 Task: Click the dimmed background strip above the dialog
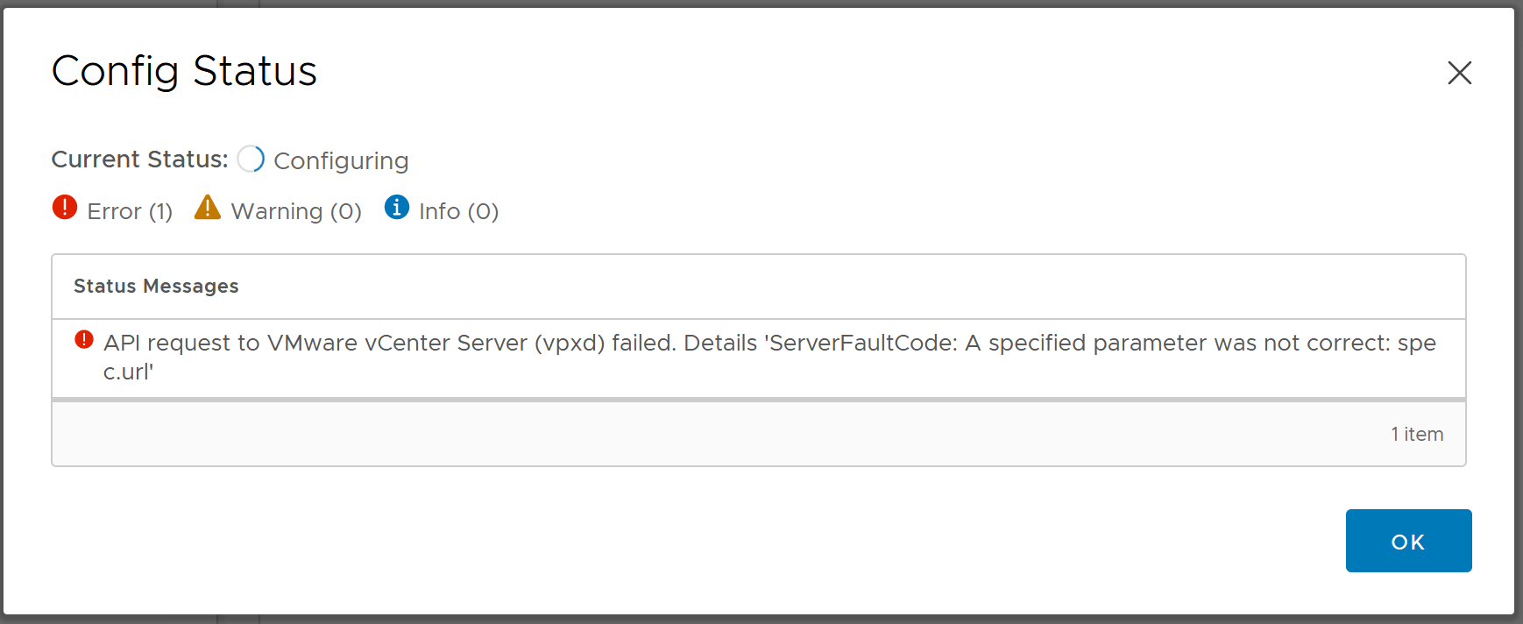761,4
